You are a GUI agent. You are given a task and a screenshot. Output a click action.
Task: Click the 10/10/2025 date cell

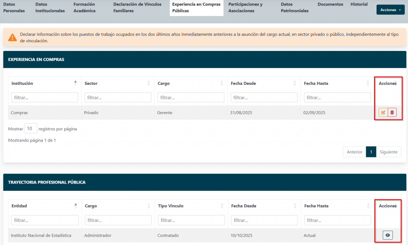[x=265, y=235]
